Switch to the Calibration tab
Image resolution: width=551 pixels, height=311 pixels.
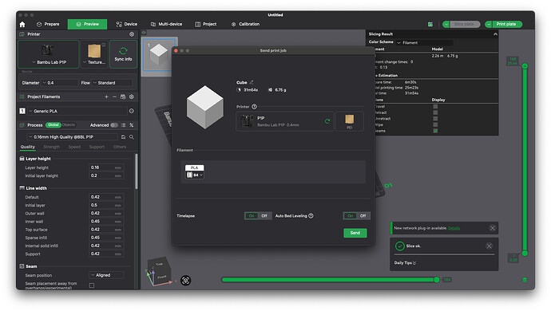(245, 24)
